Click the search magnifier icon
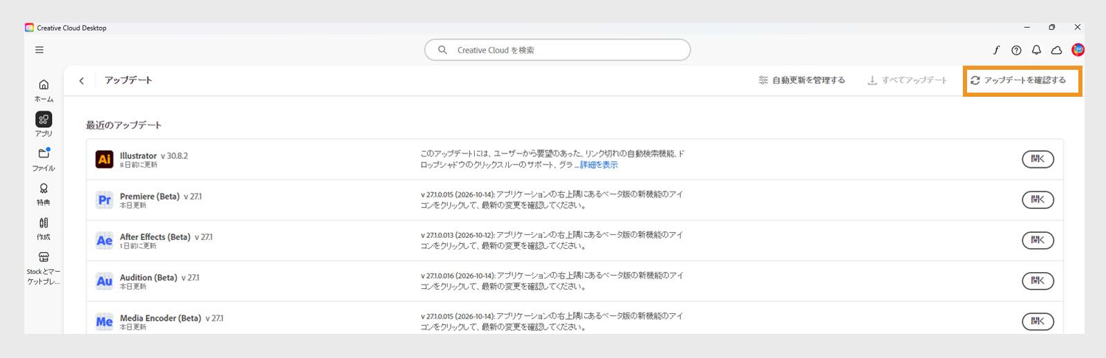 click(442, 50)
